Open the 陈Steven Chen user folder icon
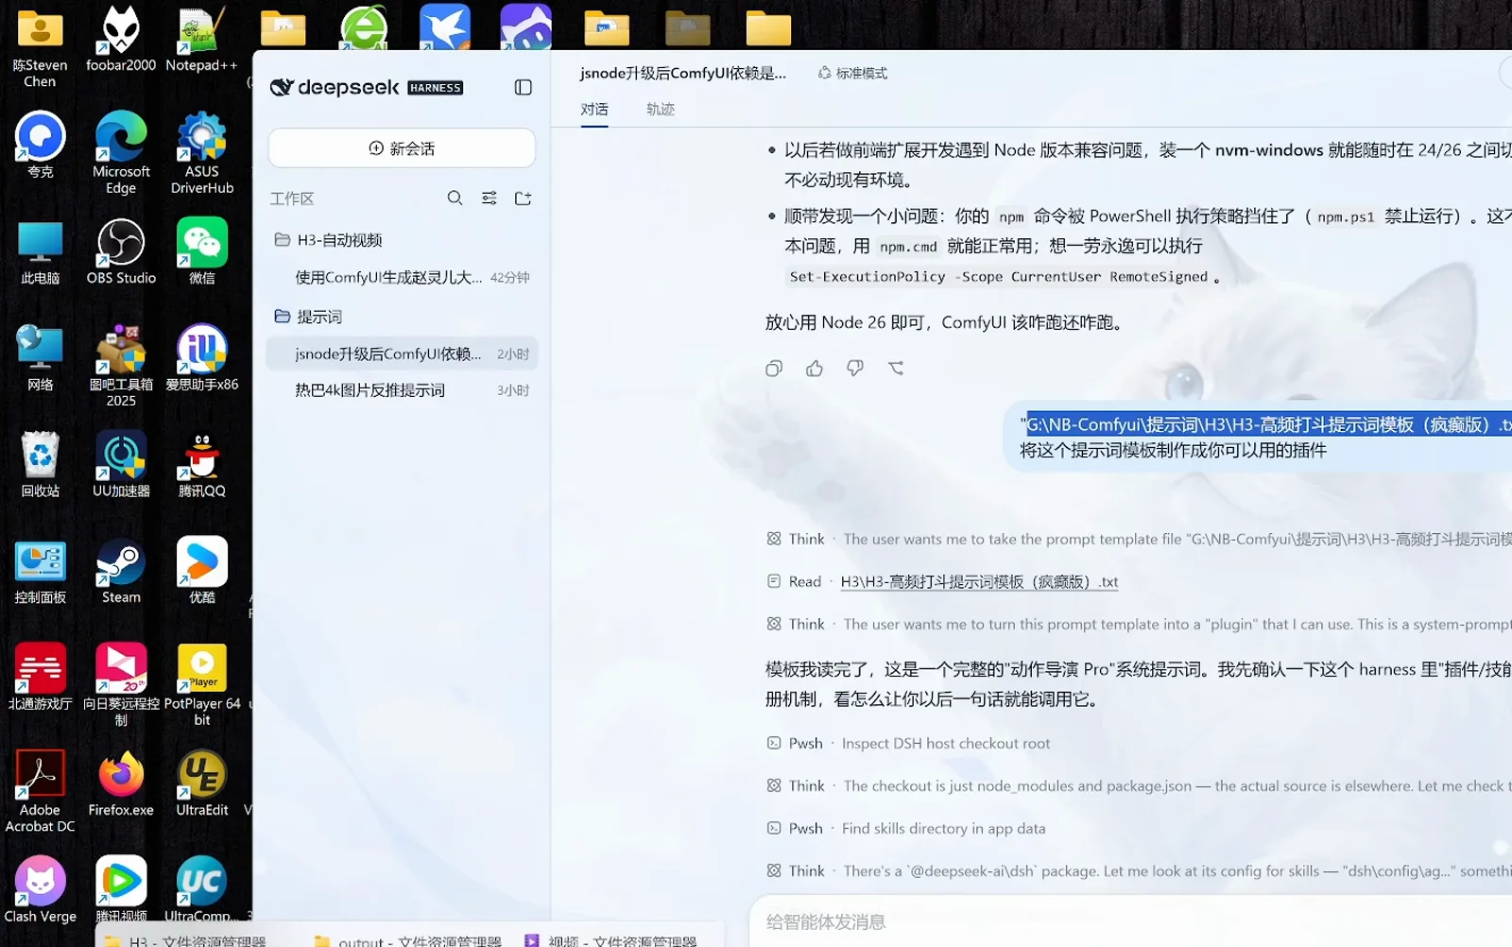This screenshot has width=1512, height=947. [40, 47]
